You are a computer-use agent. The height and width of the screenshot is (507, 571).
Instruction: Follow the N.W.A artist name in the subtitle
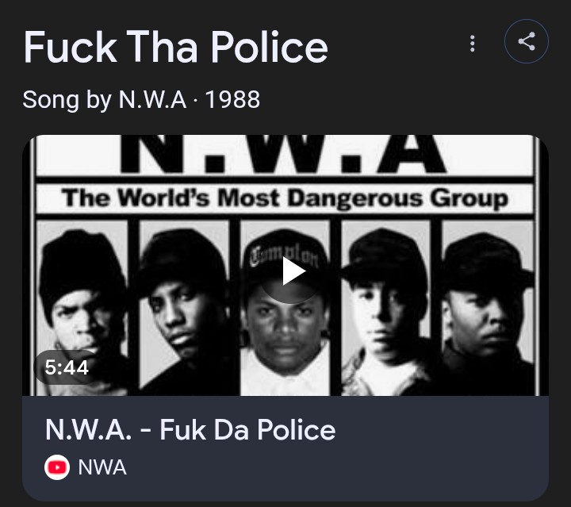pyautogui.click(x=152, y=100)
